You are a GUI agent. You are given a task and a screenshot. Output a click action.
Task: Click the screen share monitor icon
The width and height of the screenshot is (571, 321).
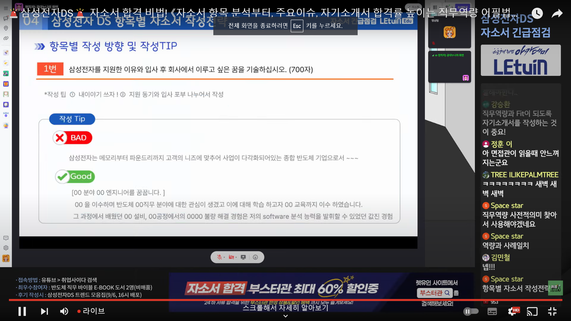pos(243,257)
